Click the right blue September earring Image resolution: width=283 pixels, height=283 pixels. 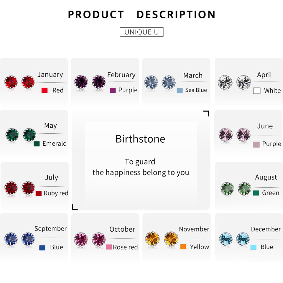(28, 239)
